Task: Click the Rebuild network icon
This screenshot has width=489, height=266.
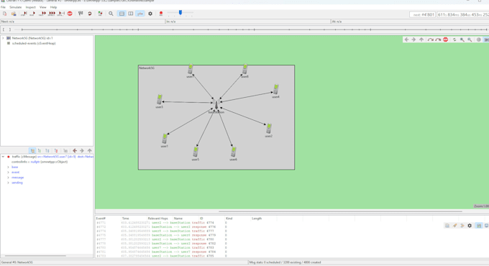Action: pyautogui.click(x=90, y=14)
